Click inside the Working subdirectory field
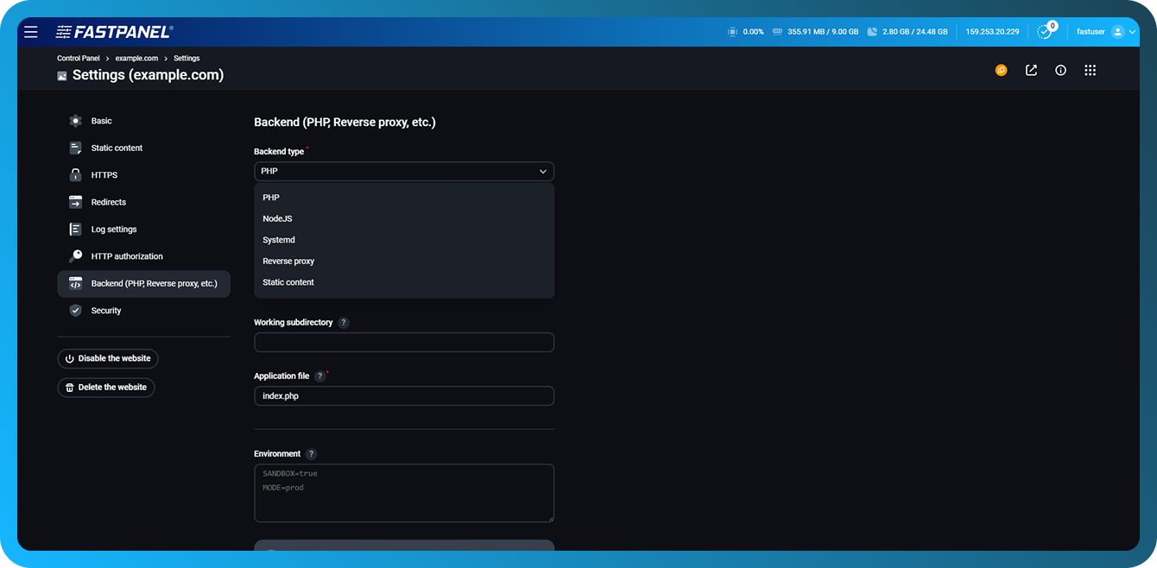This screenshot has height=568, width=1157. [403, 342]
